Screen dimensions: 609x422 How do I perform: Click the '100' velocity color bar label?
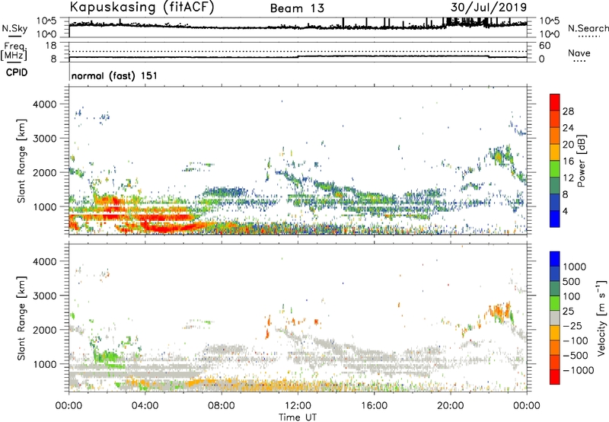(x=572, y=296)
